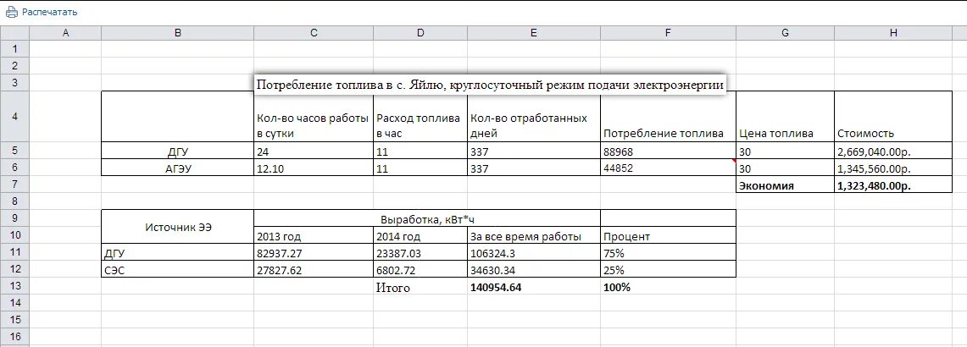
Task: Select column F header
Action: click(669, 33)
